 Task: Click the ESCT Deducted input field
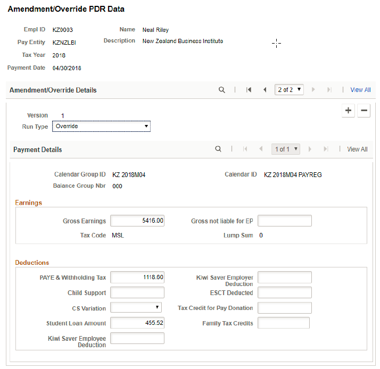[285, 292]
